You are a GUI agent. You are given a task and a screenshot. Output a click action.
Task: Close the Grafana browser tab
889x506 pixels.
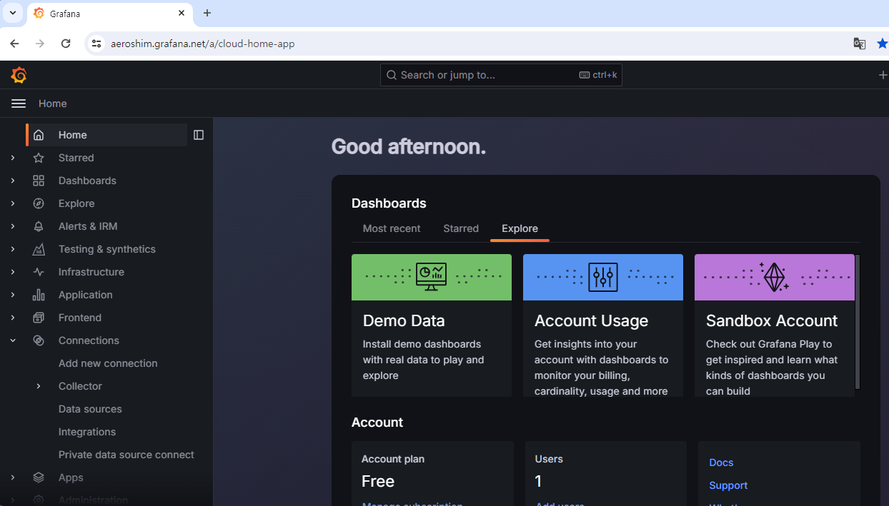(182, 13)
